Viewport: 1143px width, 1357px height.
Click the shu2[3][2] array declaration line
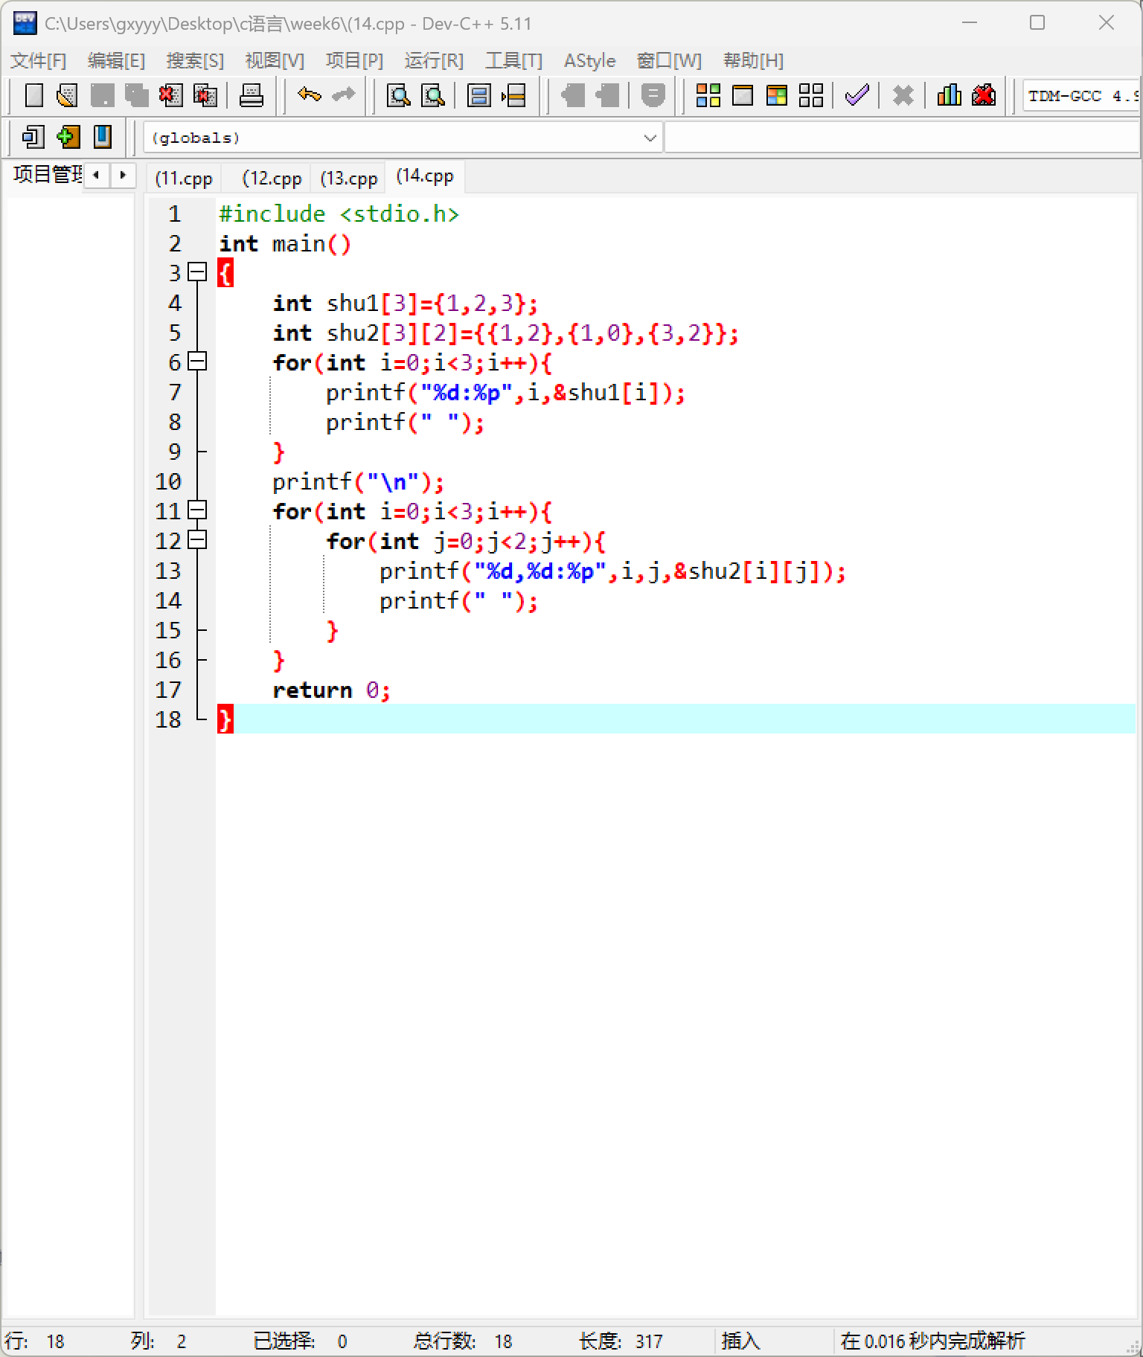(505, 333)
